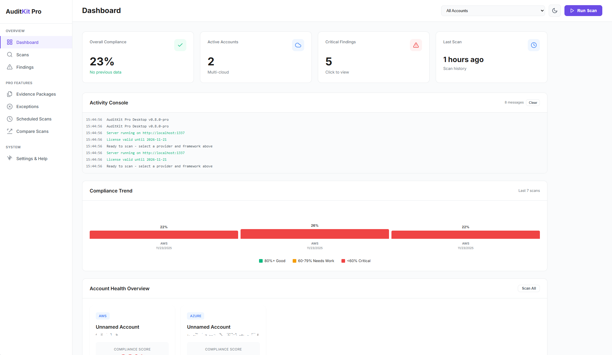Click the Findings warning triangle icon
This screenshot has height=355, width=612.
[x=10, y=67]
